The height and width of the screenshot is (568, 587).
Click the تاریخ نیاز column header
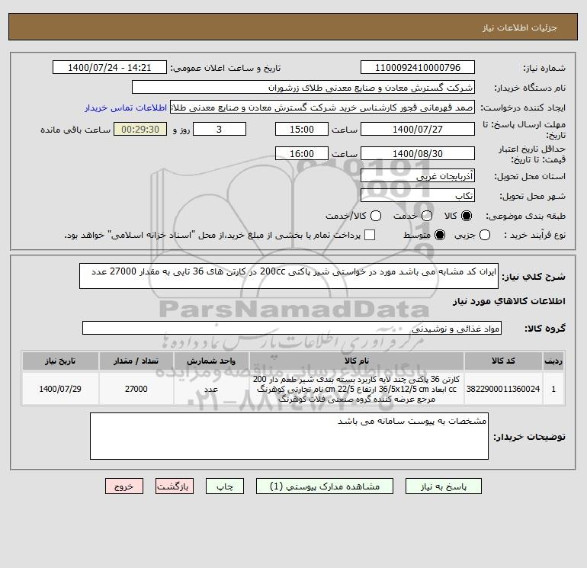click(x=60, y=361)
